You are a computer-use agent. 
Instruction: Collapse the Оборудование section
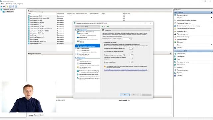click(76, 30)
